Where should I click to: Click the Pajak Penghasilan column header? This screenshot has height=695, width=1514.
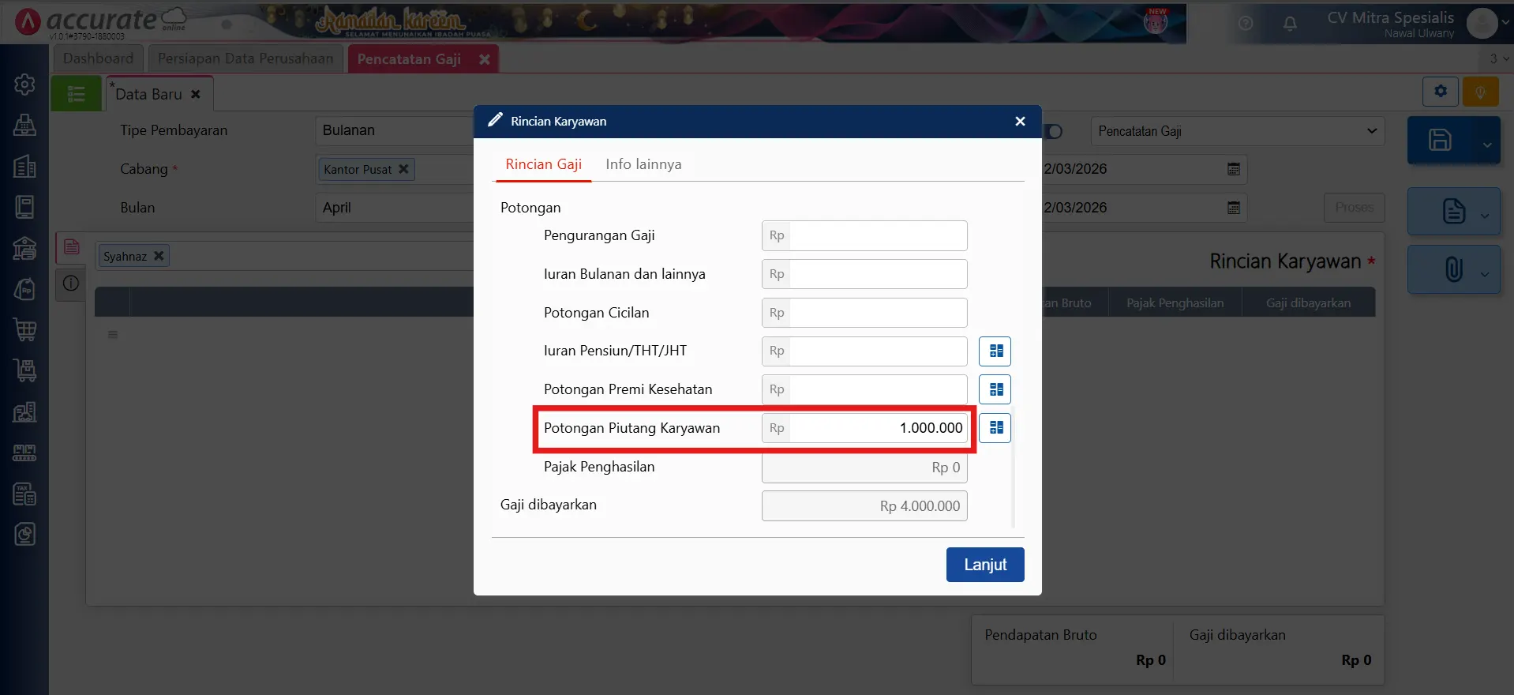(1175, 303)
